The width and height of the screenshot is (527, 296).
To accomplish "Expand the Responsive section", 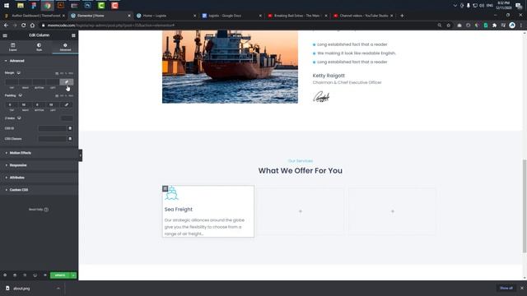I will point(39,165).
